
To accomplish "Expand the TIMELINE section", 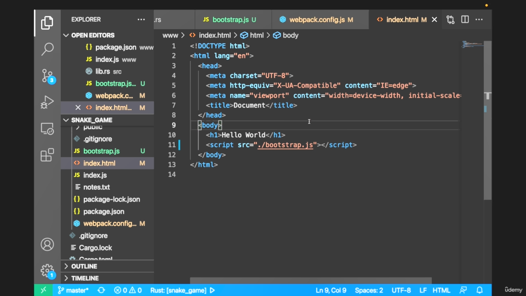I will (x=85, y=278).
